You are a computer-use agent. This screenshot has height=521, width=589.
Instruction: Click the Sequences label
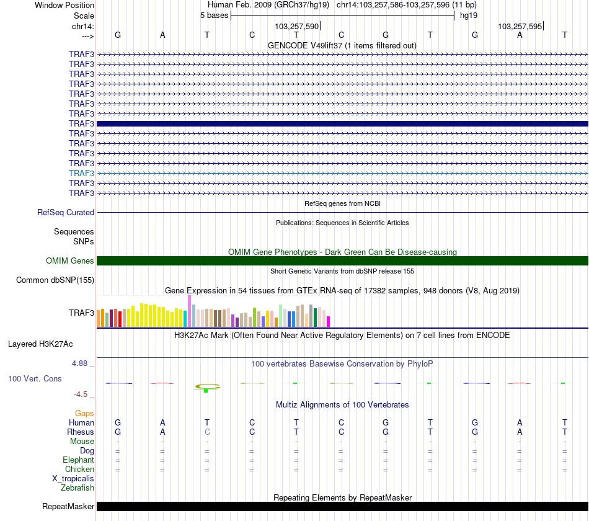74,231
